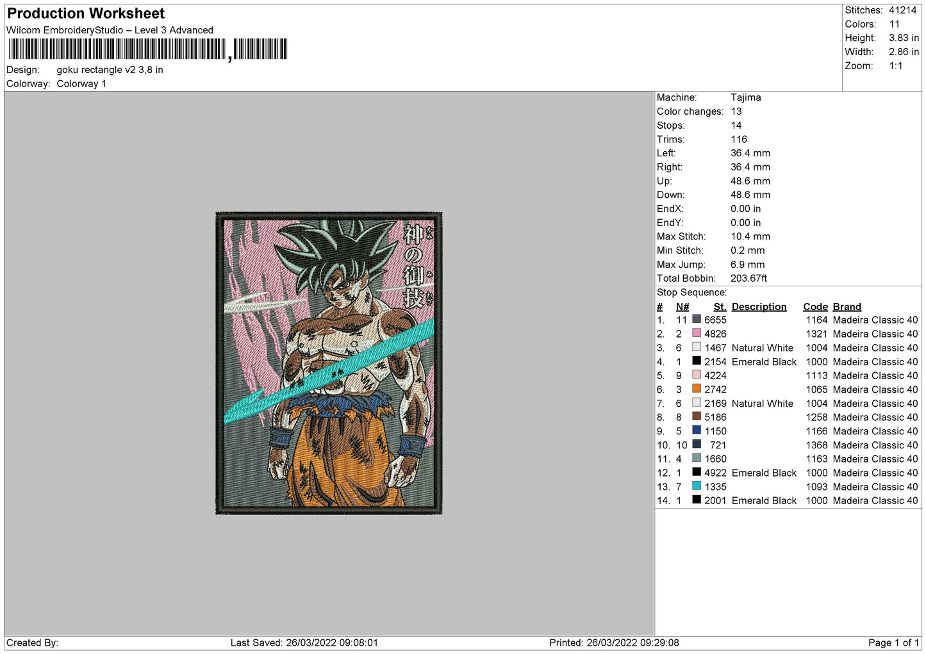Click the pink color swatch in stop 2
This screenshot has height=654, width=926.
(x=696, y=333)
